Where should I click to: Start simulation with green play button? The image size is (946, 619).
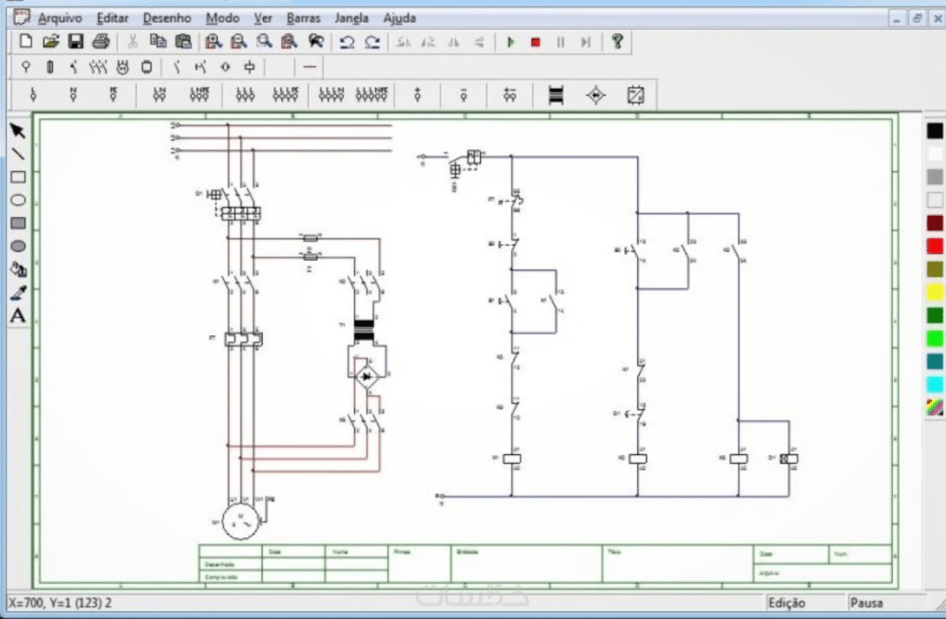coord(510,42)
